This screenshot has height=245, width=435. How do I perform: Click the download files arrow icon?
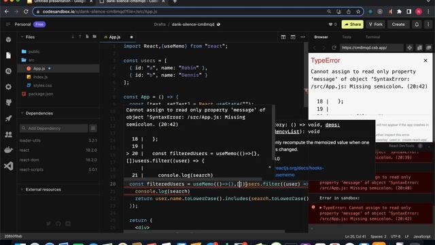point(73,37)
